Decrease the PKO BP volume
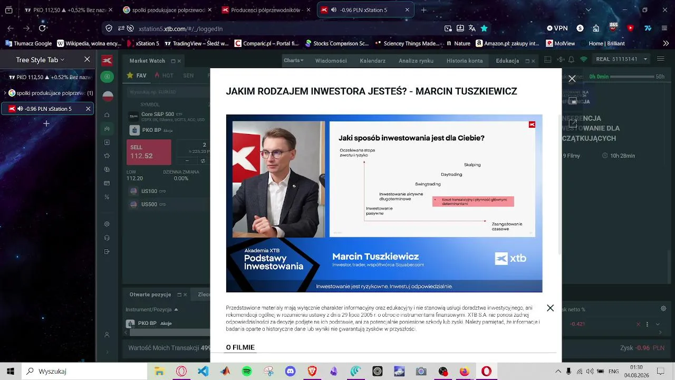Viewport: 675px width, 380px height. (187, 160)
